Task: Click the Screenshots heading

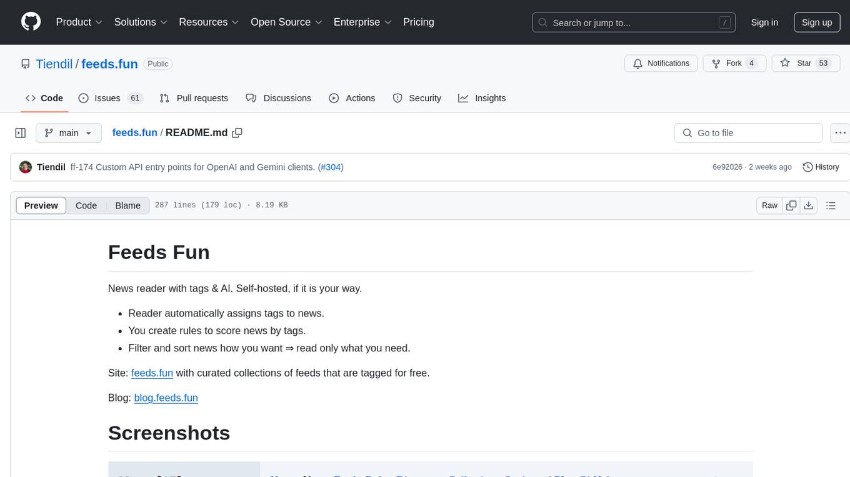Action: click(x=169, y=433)
